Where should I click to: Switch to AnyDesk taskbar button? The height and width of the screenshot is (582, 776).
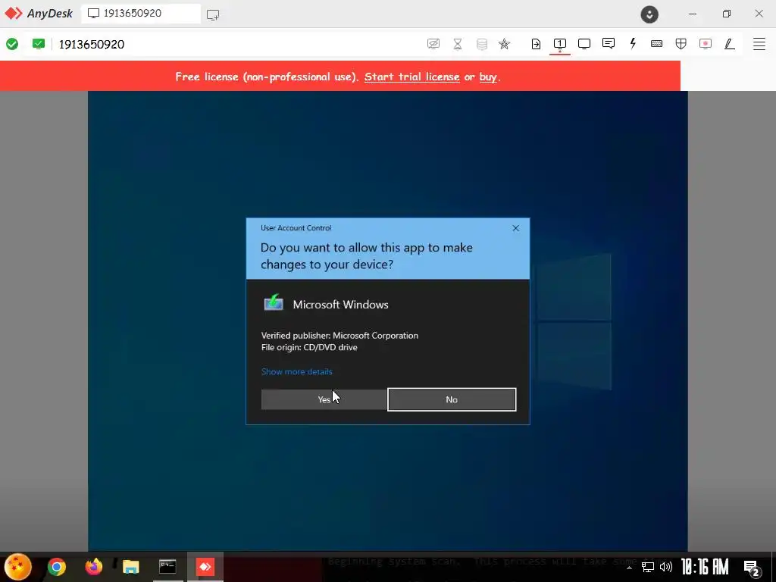click(205, 567)
